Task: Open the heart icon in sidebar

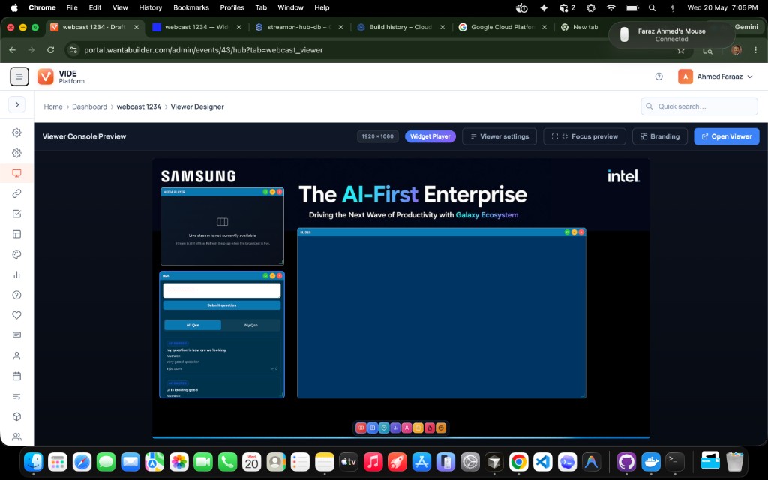Action: tap(16, 315)
